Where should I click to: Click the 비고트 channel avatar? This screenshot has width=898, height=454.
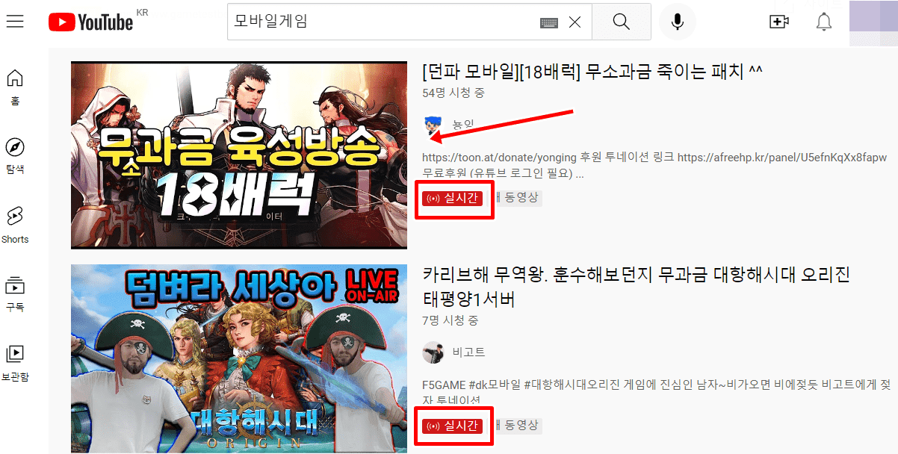(x=433, y=352)
